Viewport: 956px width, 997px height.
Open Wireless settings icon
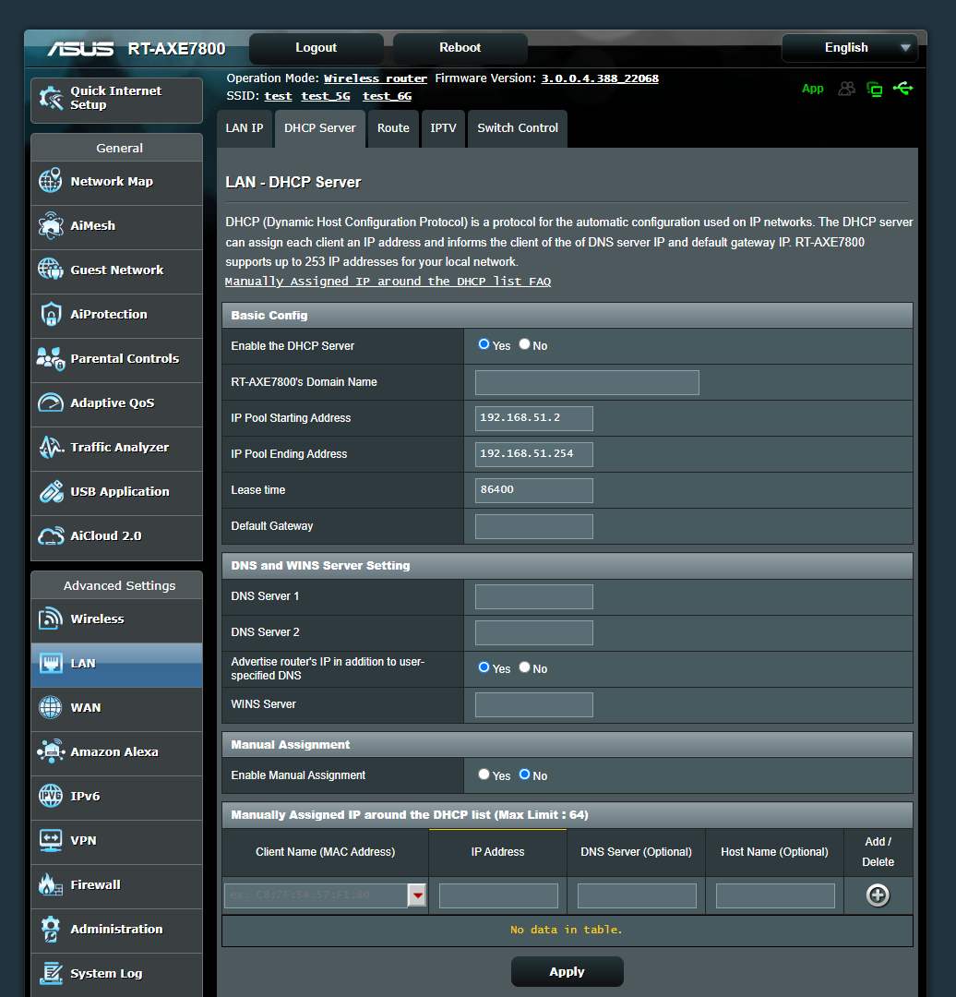click(x=51, y=618)
